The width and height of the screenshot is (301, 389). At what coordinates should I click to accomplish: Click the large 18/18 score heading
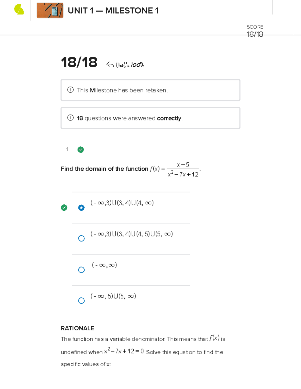pos(79,62)
